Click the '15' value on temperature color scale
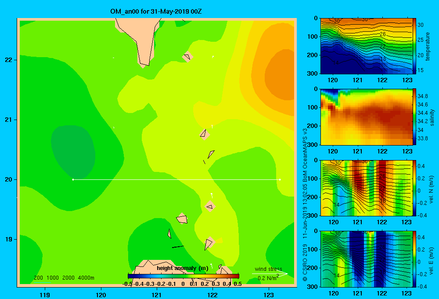The image size is (439, 299). [421, 70]
